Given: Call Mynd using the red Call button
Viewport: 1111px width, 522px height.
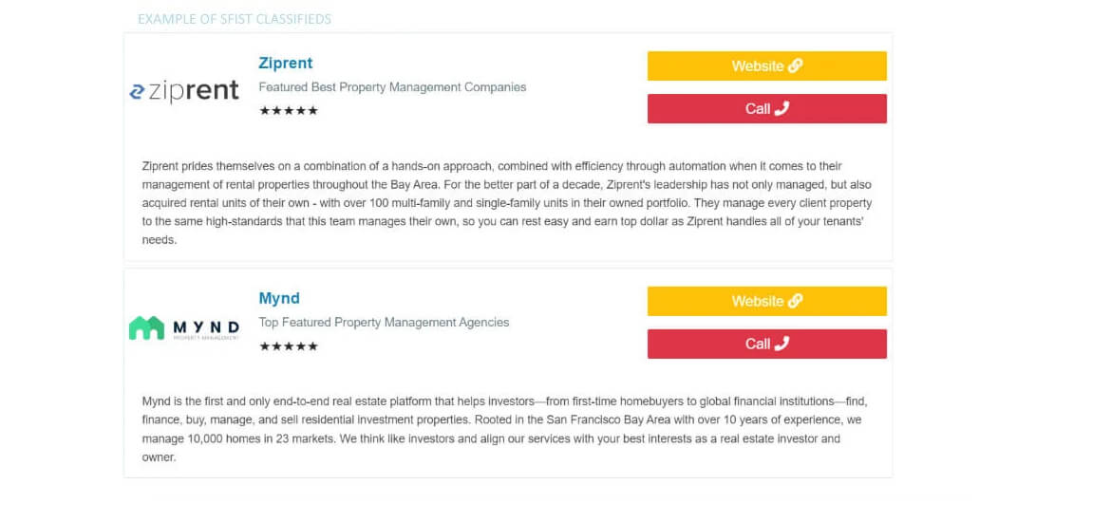Looking at the screenshot, I should pos(766,344).
